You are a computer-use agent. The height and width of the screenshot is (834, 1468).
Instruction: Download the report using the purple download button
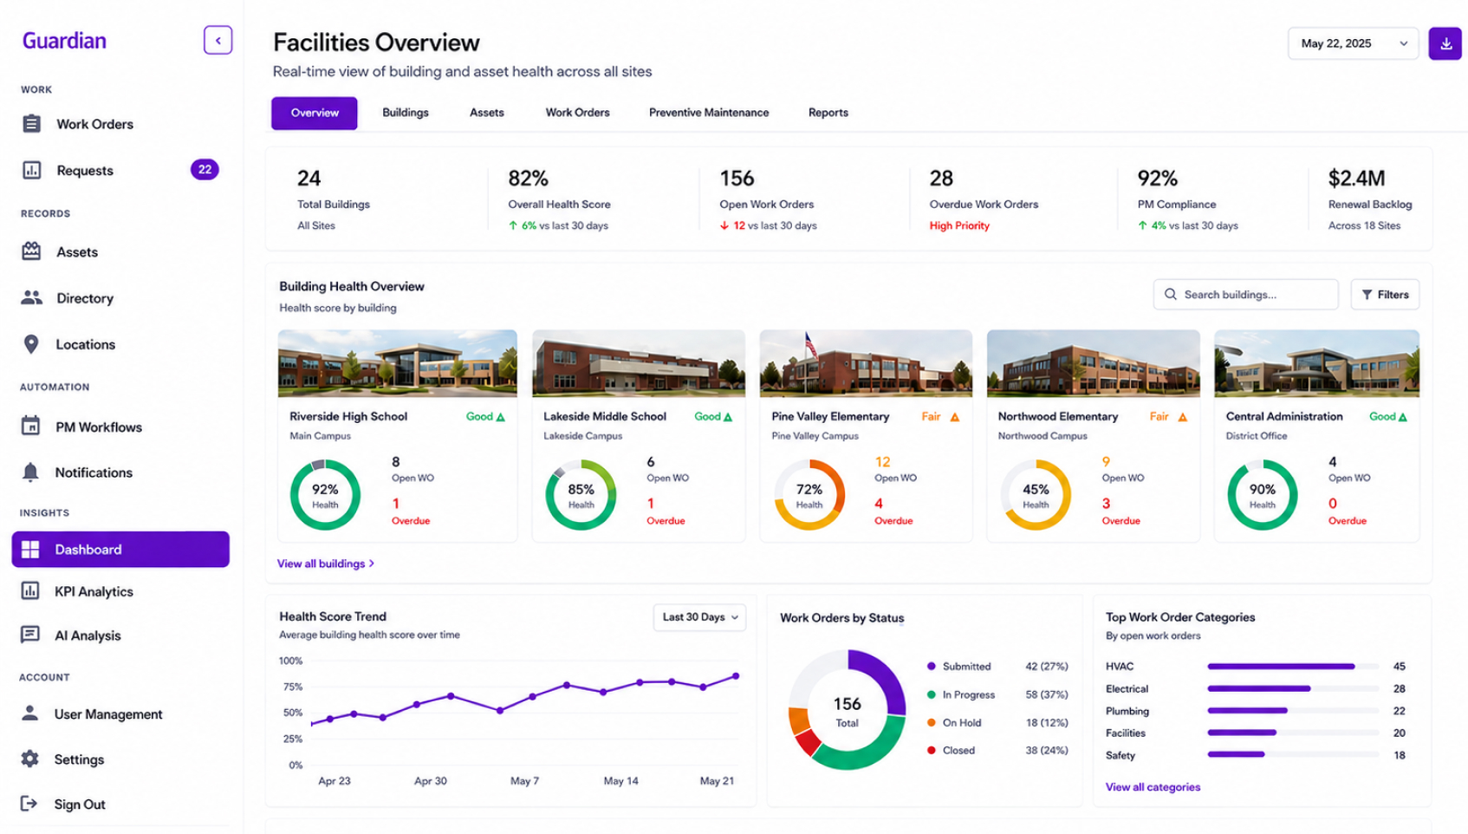(x=1445, y=43)
